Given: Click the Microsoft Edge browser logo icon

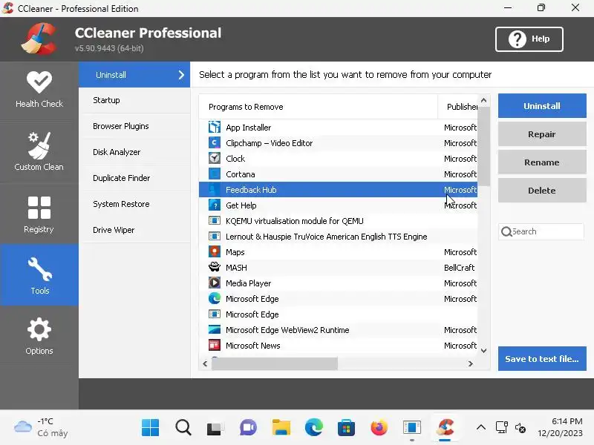Looking at the screenshot, I should point(215,299).
